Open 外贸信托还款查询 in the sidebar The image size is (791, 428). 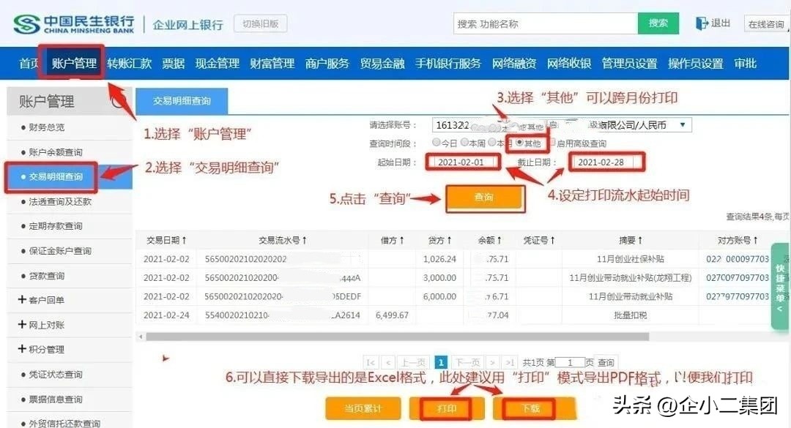(64, 423)
